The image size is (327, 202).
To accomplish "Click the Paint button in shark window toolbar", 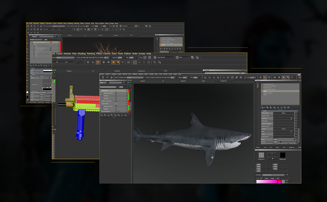I will point(116,77).
